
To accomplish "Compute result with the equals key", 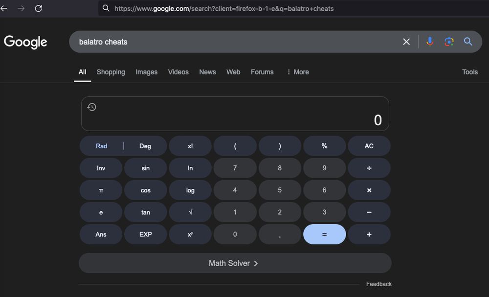I will 324,234.
